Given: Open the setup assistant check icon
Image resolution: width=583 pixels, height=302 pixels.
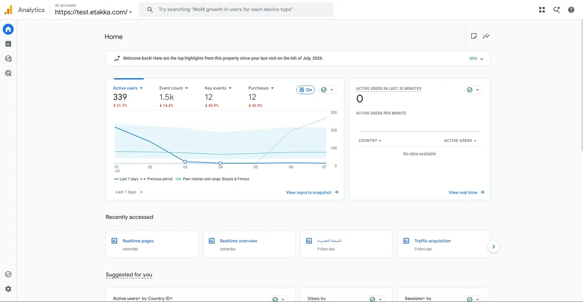Looking at the screenshot, I should (x=8, y=274).
